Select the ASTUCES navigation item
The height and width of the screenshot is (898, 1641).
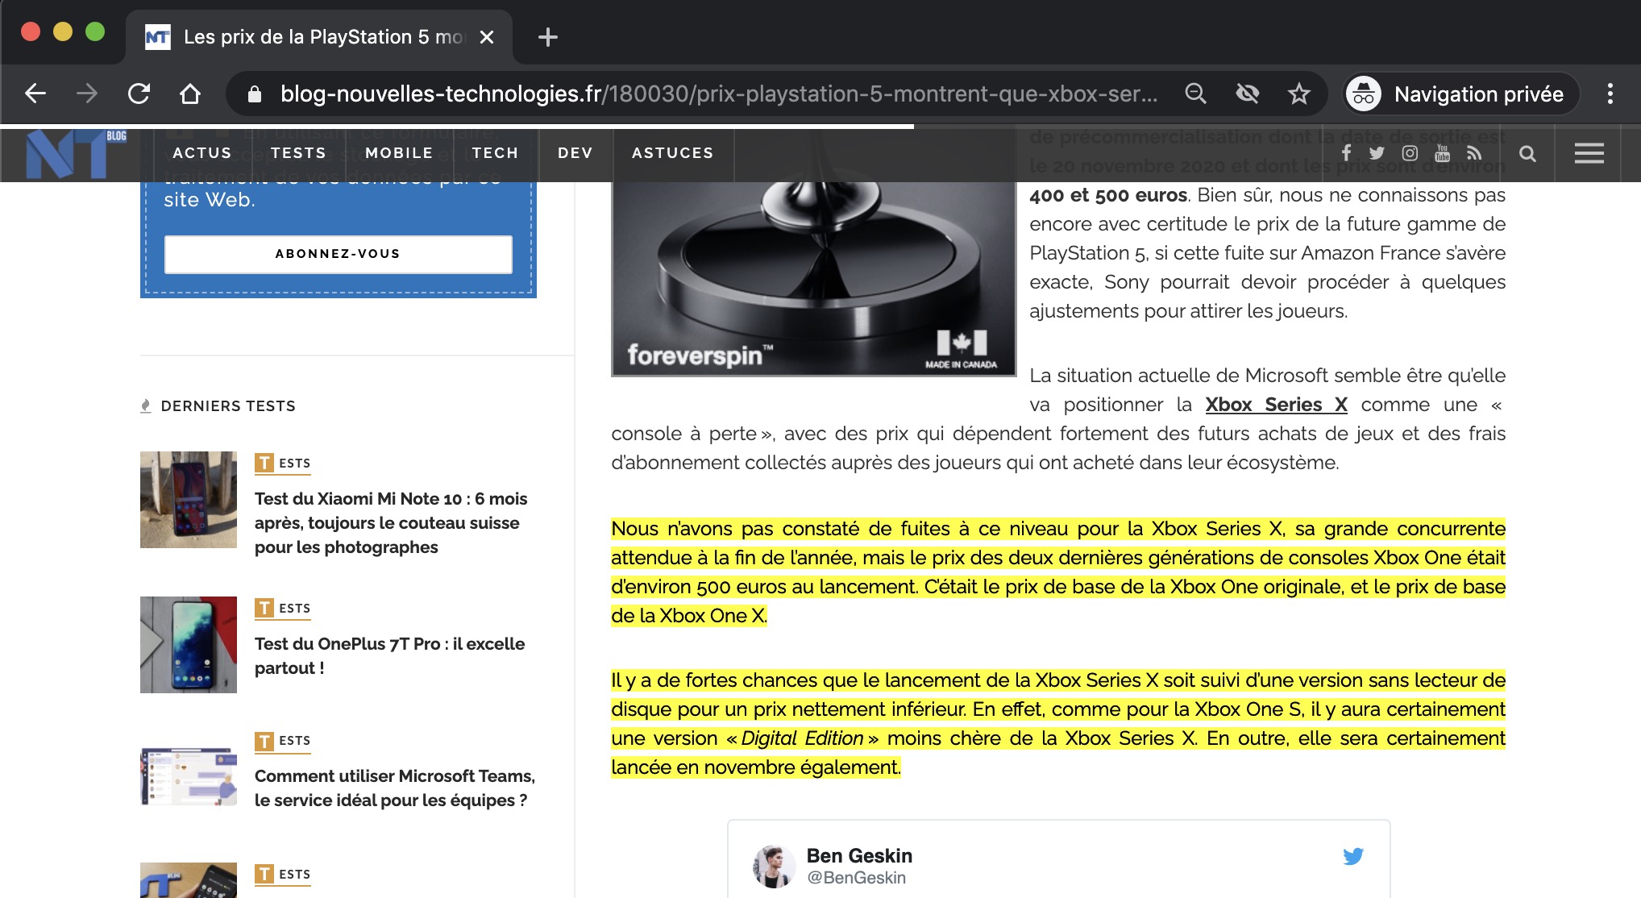(x=672, y=153)
